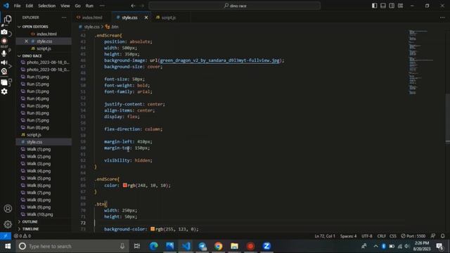Open Telegram from taskbar
The width and height of the screenshot is (450, 253).
coord(202,246)
